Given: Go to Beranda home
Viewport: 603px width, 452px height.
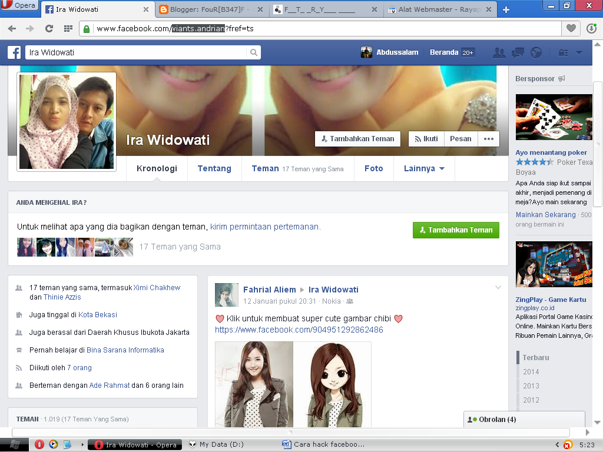Looking at the screenshot, I should tap(444, 52).
